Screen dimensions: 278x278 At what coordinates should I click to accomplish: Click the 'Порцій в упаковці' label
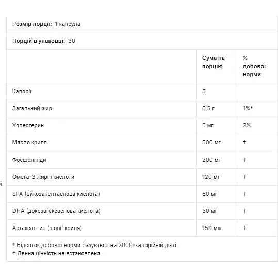point(39,41)
